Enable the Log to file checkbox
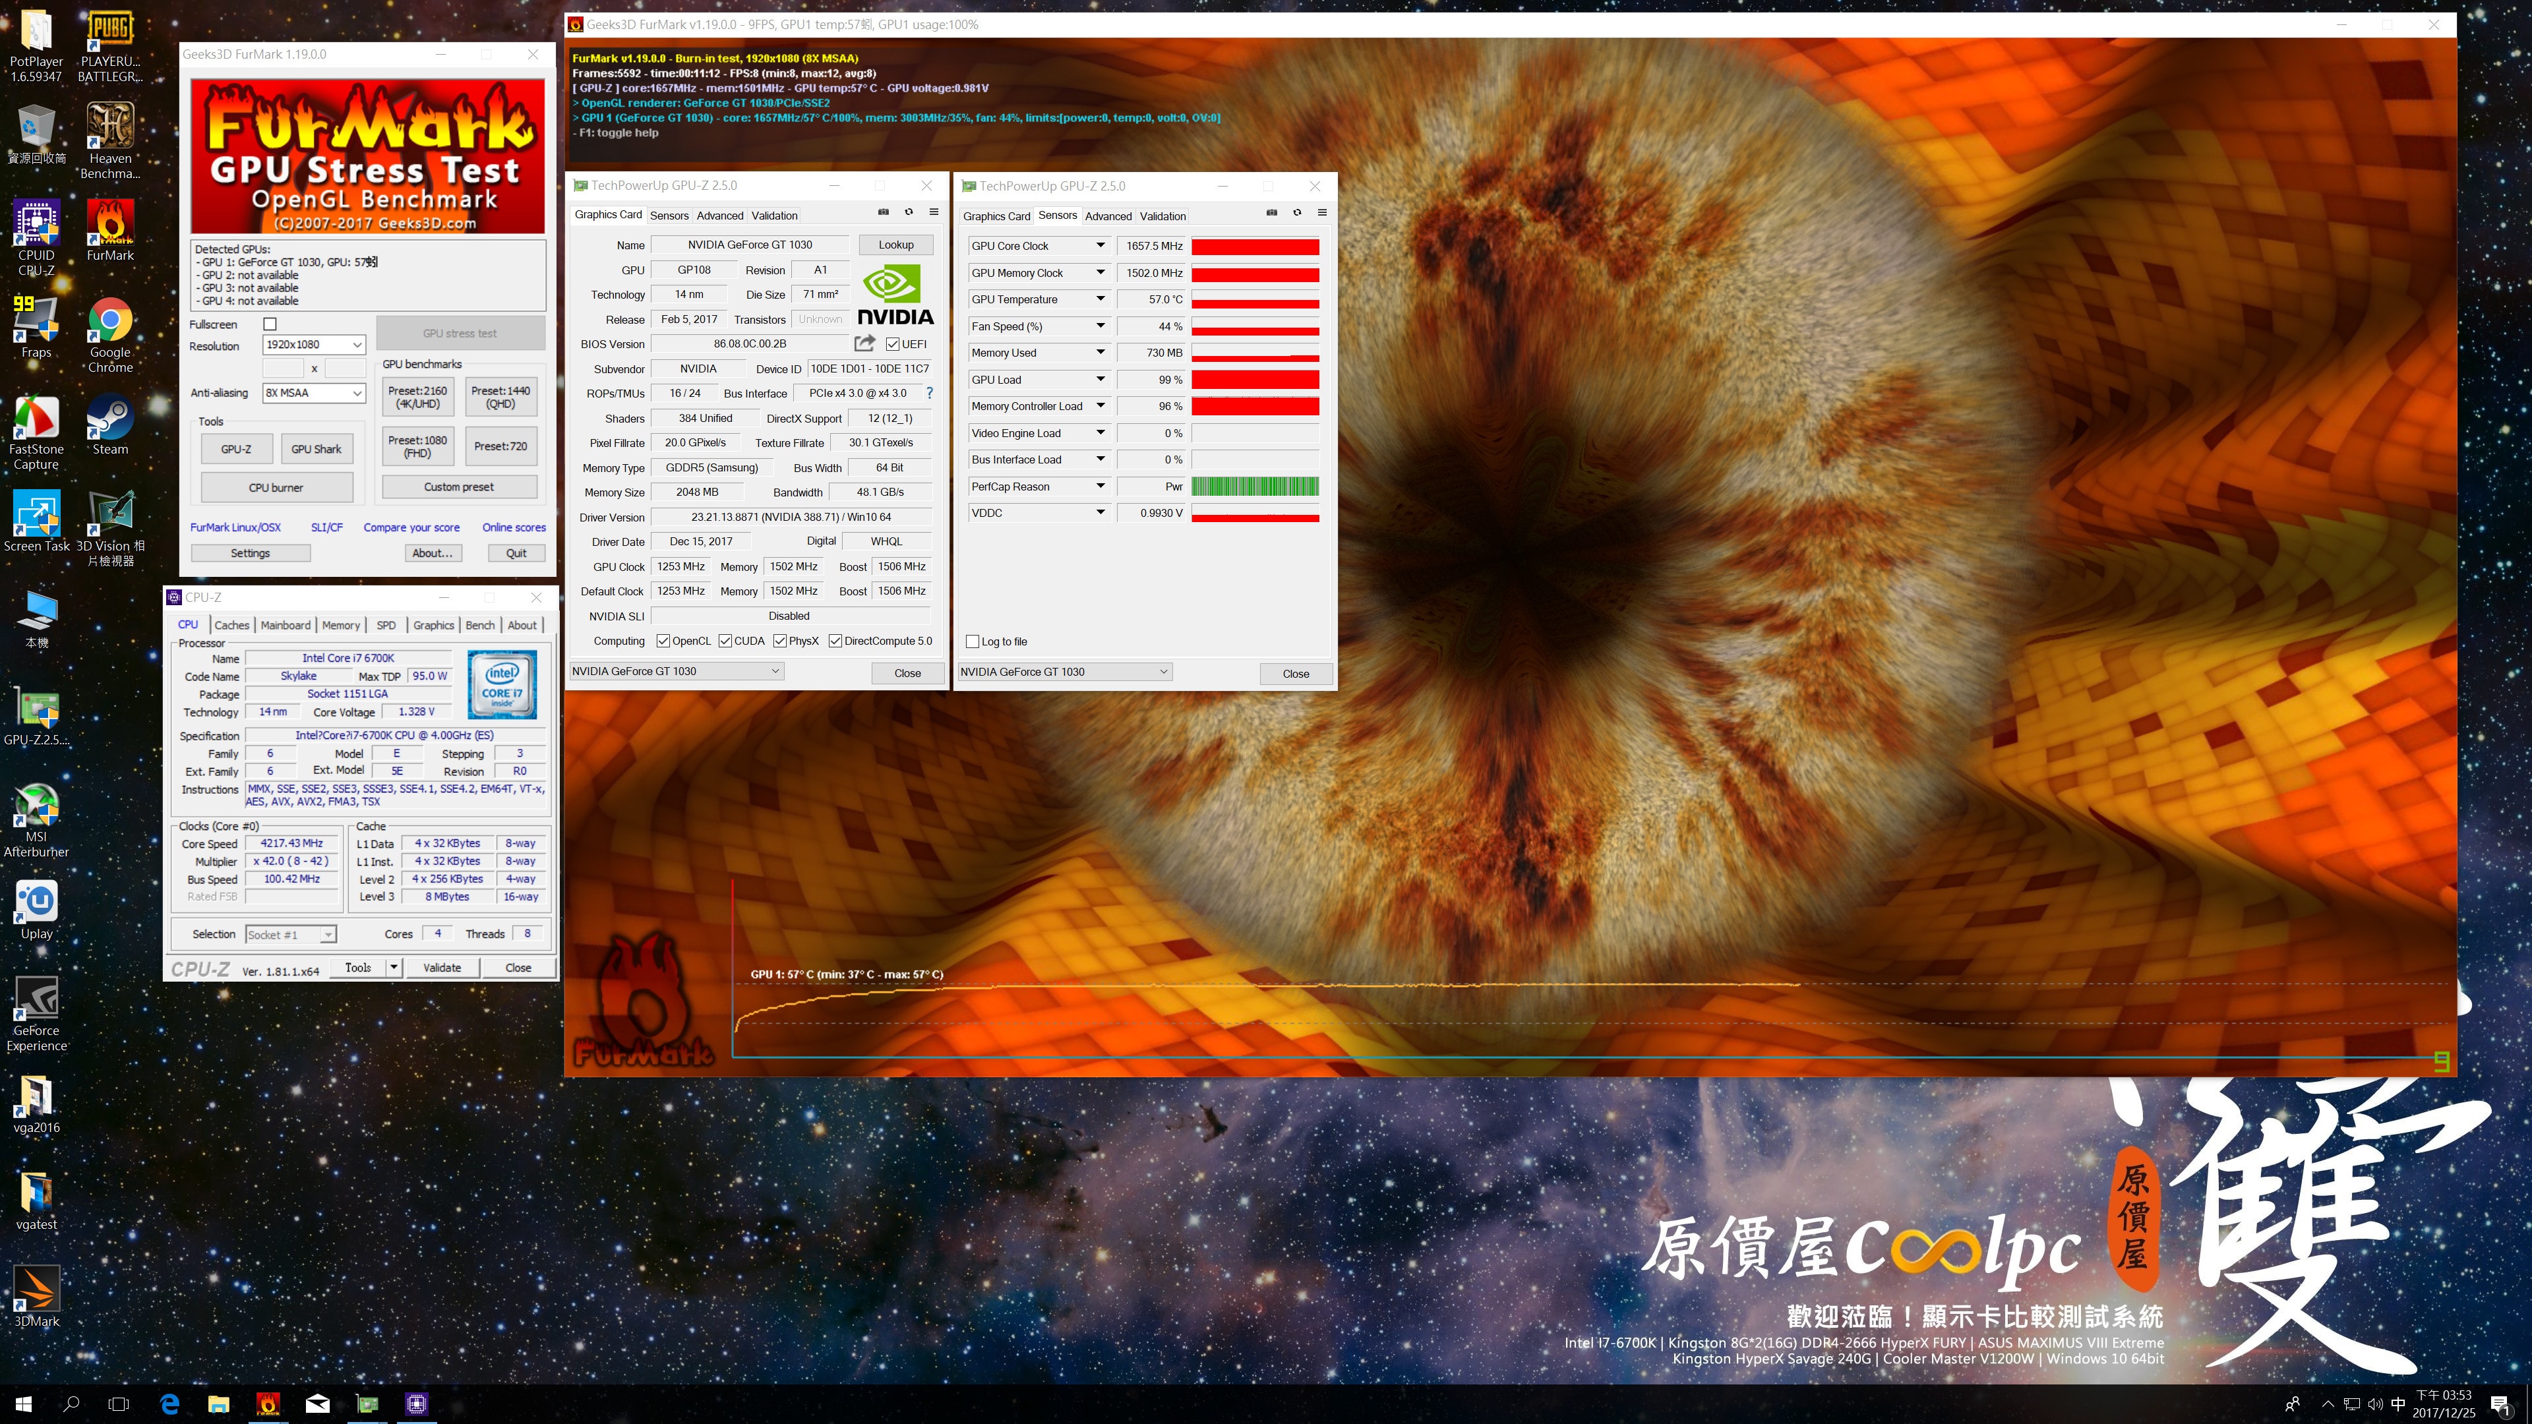The height and width of the screenshot is (1424, 2532). [973, 641]
